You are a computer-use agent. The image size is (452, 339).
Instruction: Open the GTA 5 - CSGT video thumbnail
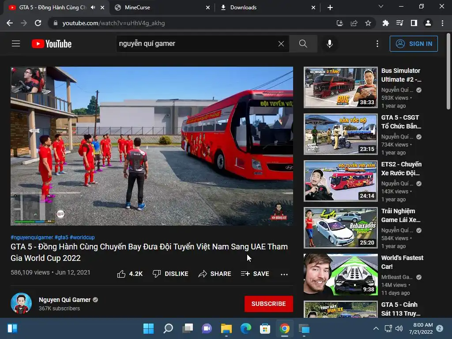point(341,134)
